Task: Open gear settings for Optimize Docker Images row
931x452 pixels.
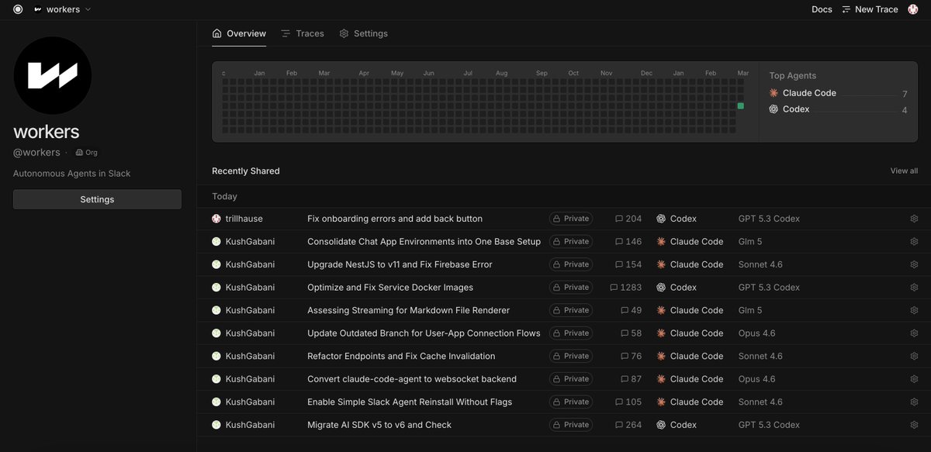Action: (914, 287)
